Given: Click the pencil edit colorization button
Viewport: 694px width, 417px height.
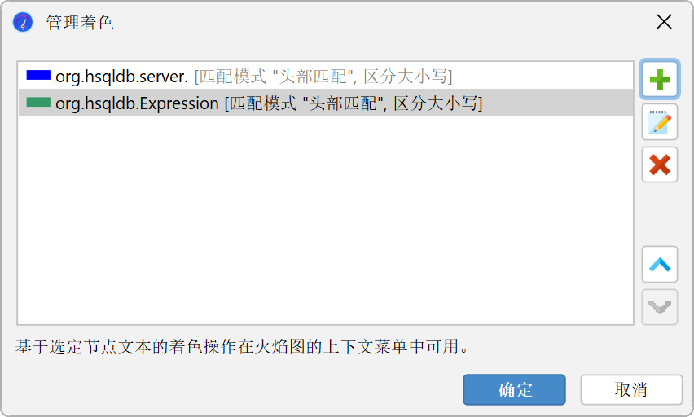Looking at the screenshot, I should coord(660,122).
